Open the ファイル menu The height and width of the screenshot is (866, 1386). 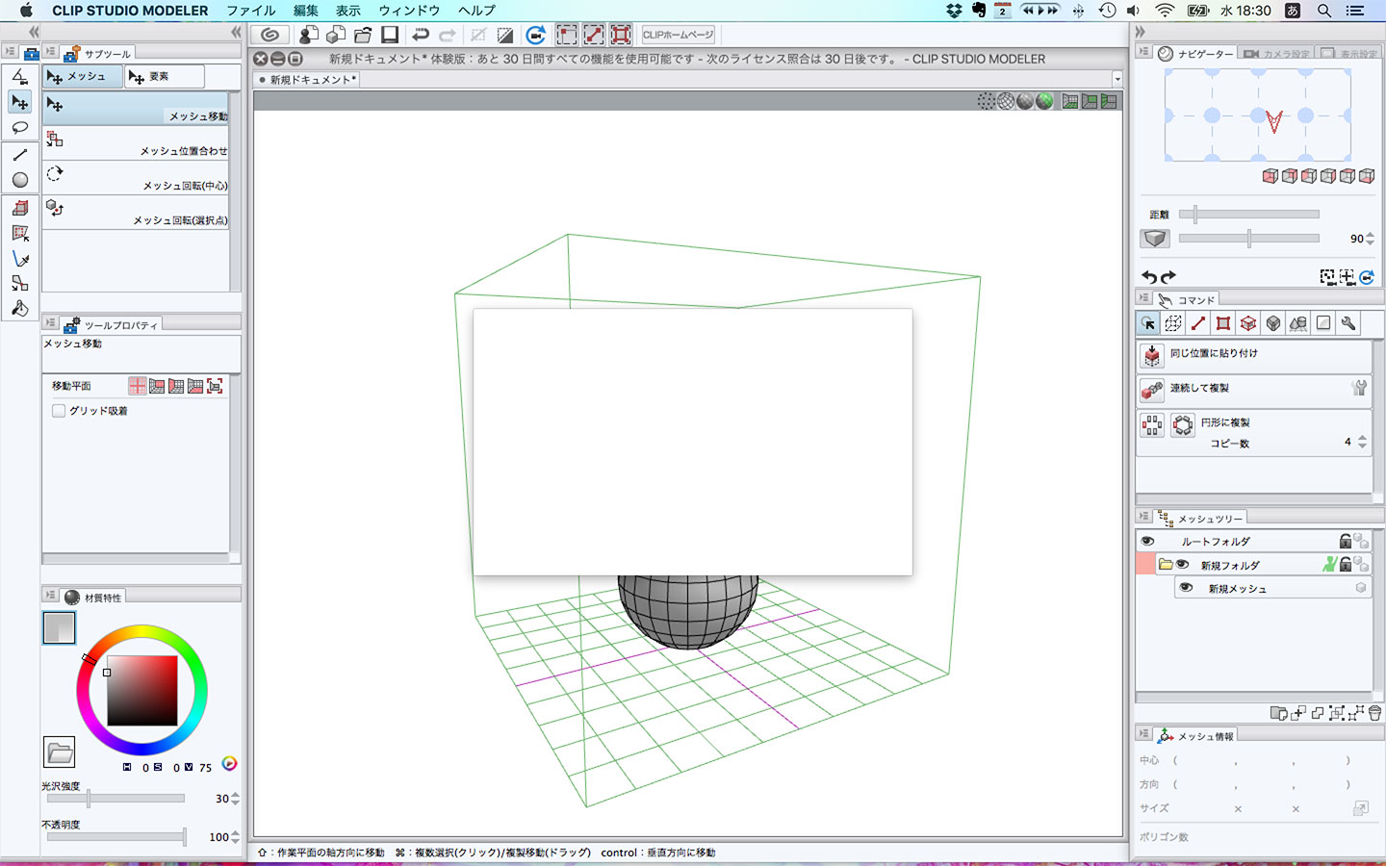tap(250, 11)
